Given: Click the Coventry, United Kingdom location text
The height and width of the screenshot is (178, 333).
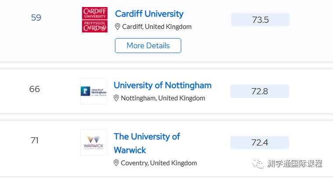Looking at the screenshot, I should point(159,163).
